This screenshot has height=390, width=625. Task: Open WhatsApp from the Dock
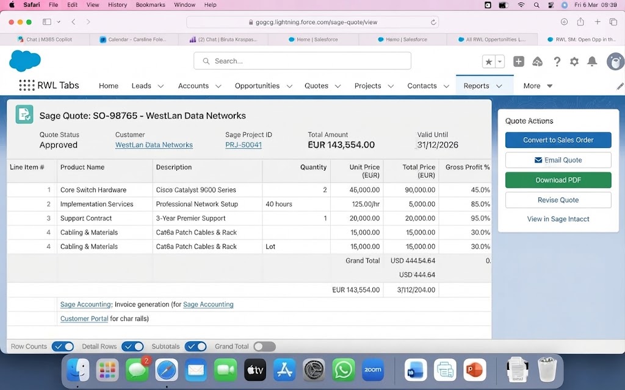tap(343, 370)
